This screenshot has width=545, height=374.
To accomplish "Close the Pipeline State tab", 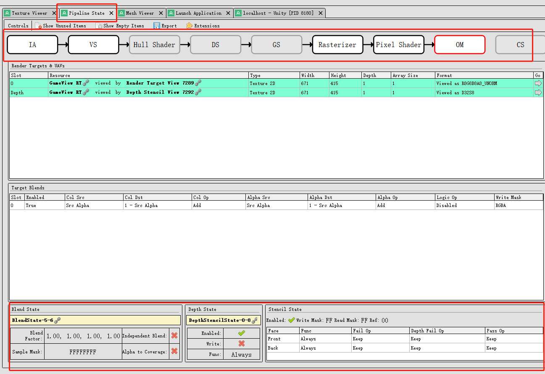I will [x=111, y=13].
